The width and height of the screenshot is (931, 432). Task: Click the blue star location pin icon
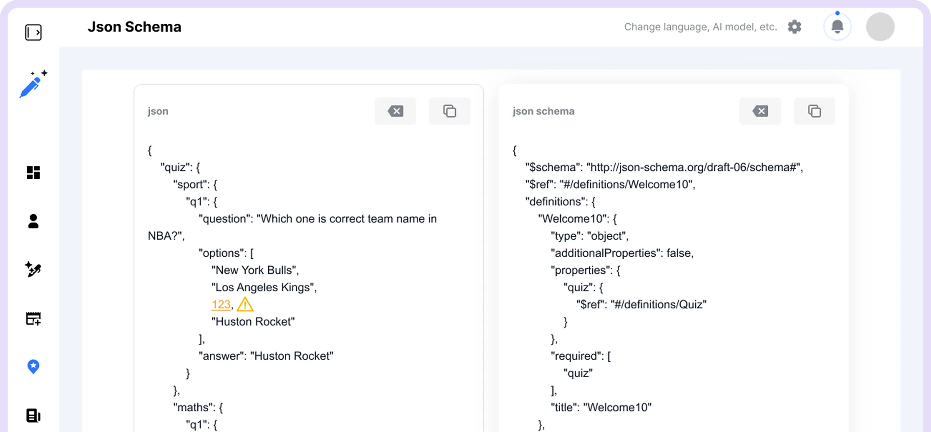[x=33, y=366]
